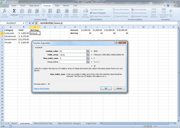The height and width of the screenshot is (128, 180).
Task: Collapse dialog for Table_array range
Action: [x=88, y=55]
